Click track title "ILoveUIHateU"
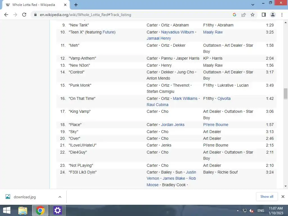 click(x=82, y=145)
